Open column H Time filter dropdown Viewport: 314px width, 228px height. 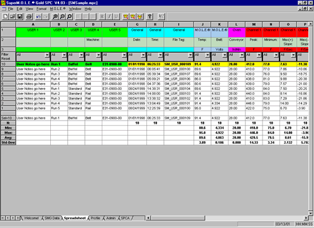[x=161, y=55]
